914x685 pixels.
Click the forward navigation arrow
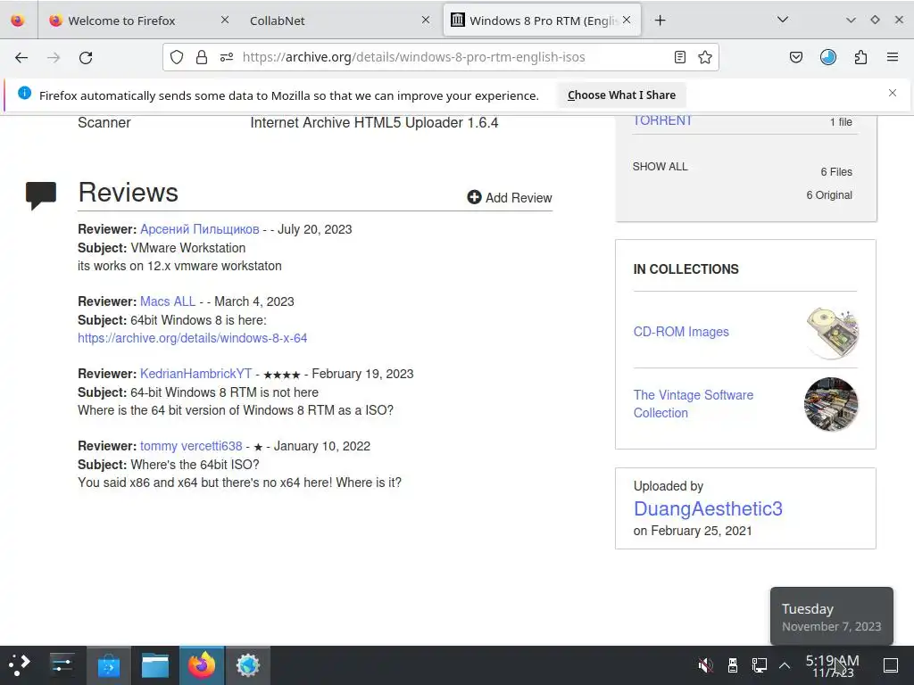coord(54,57)
